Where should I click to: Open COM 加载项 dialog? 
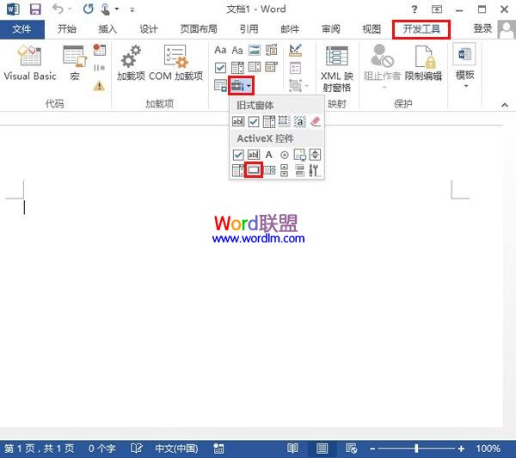click(175, 63)
